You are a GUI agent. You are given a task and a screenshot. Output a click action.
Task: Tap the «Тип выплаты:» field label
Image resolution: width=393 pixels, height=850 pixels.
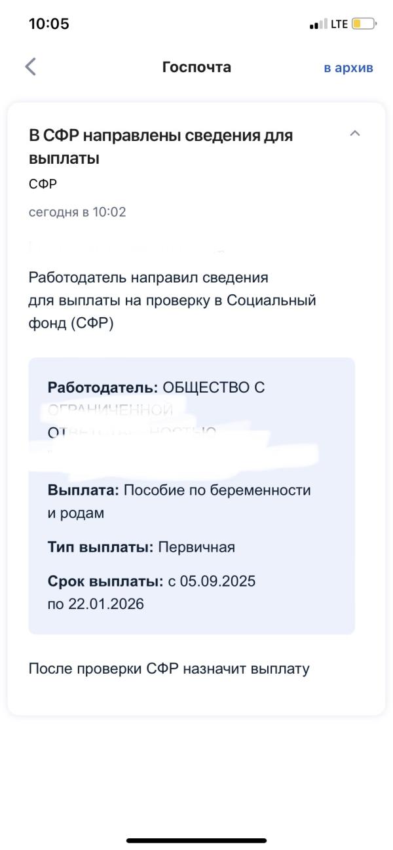100,547
